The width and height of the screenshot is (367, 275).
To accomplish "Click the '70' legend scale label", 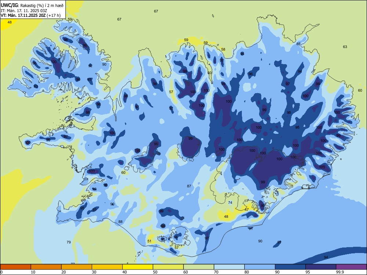I will coord(216,272).
